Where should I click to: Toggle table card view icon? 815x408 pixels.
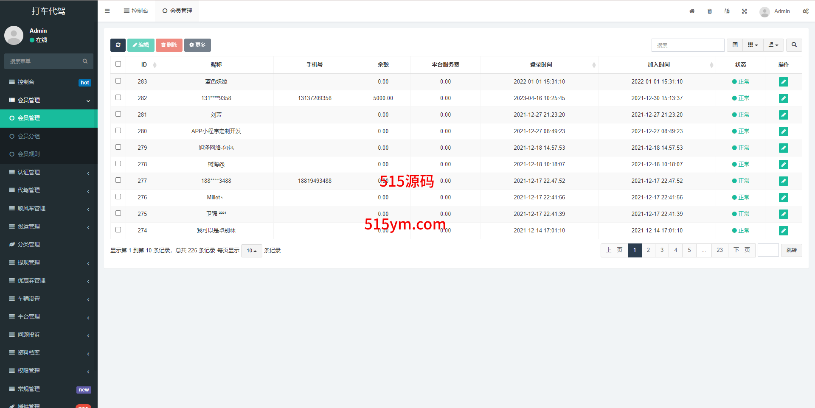point(735,45)
